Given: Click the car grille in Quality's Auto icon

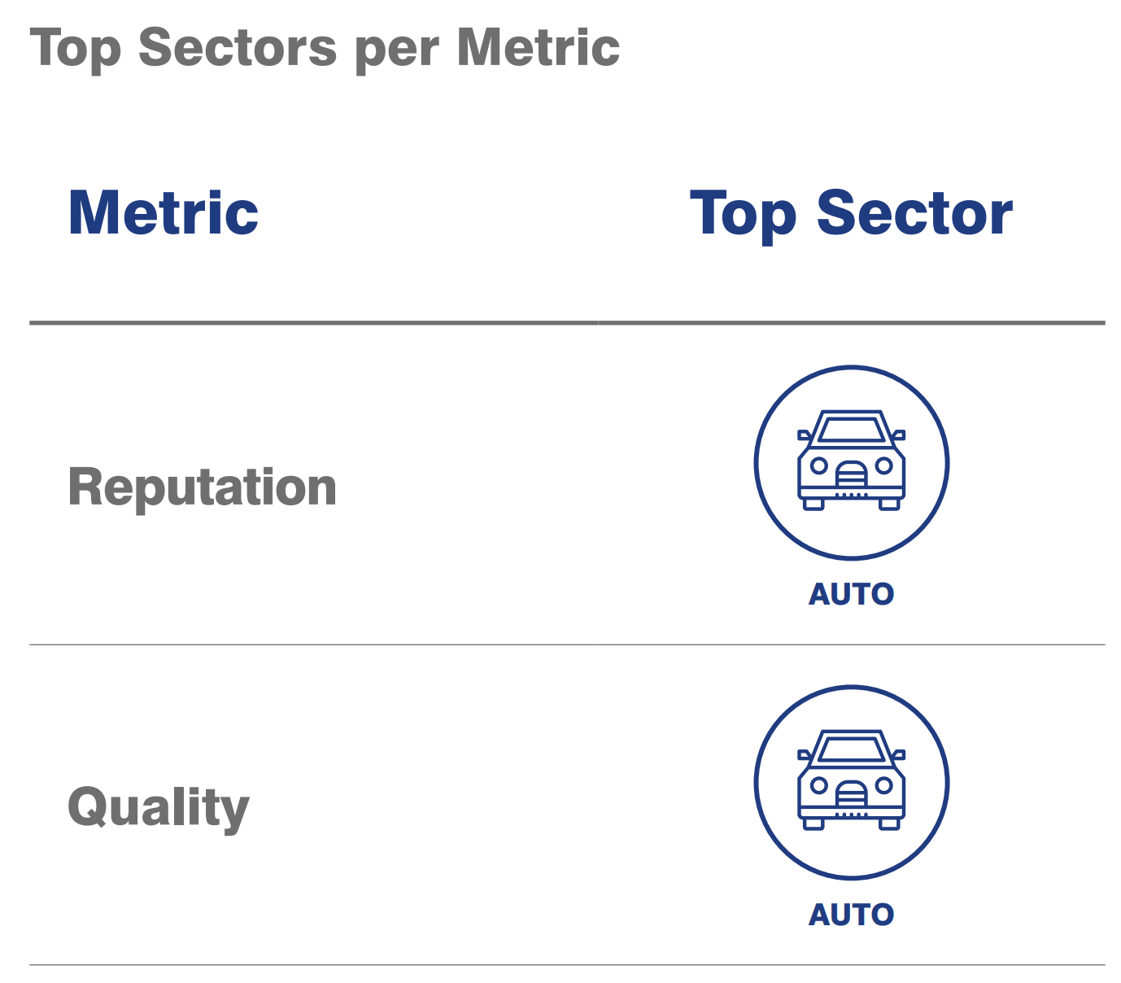Looking at the screenshot, I should [x=851, y=792].
